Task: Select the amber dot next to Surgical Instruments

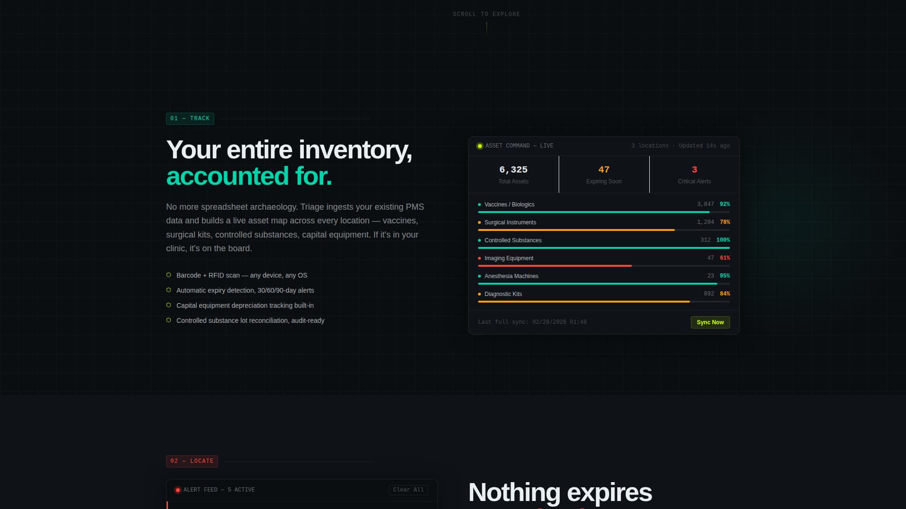Action: [x=480, y=222]
